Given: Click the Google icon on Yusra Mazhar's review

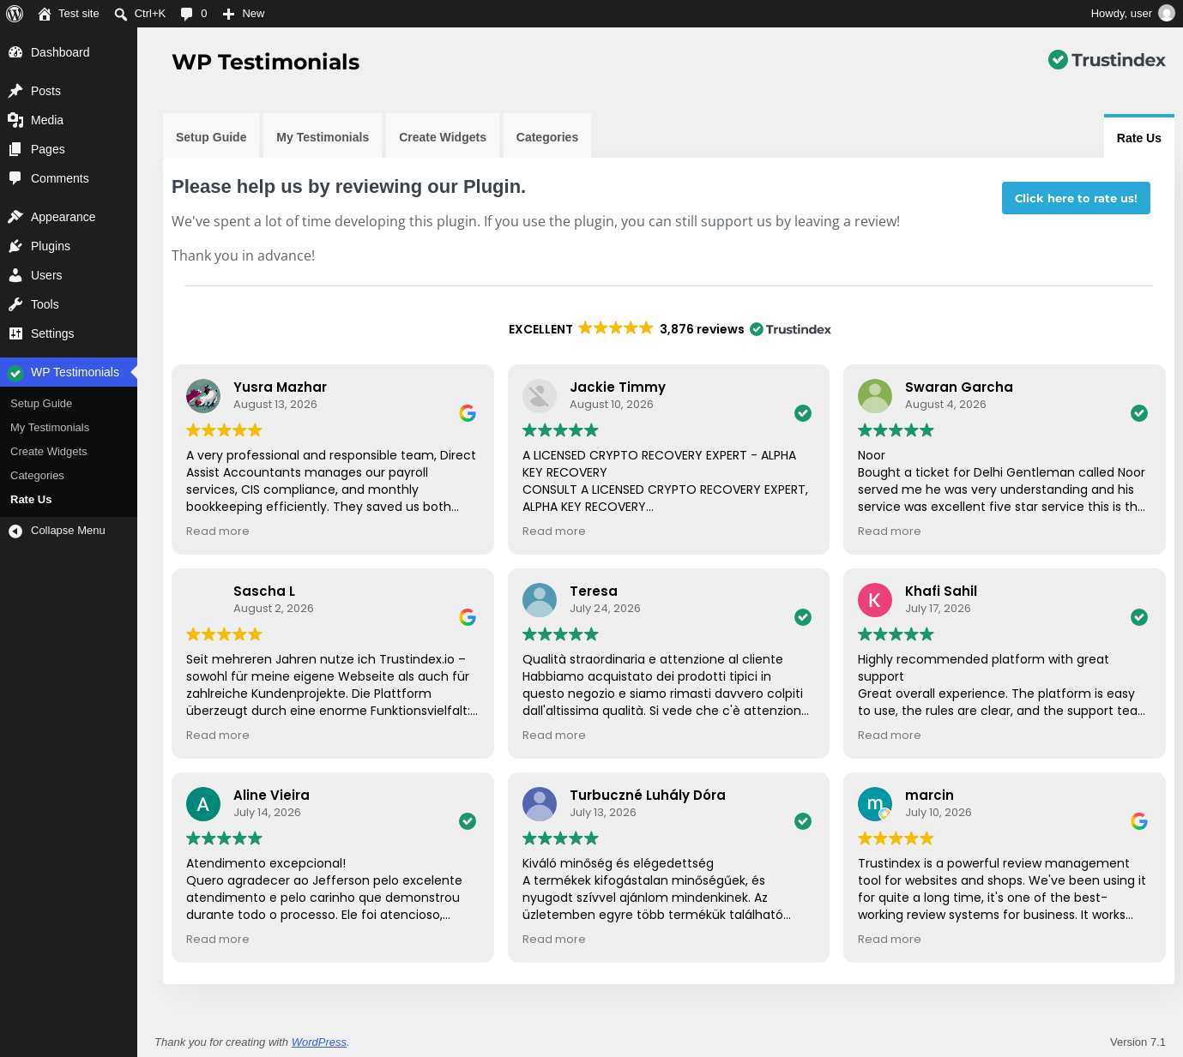Looking at the screenshot, I should point(468,413).
